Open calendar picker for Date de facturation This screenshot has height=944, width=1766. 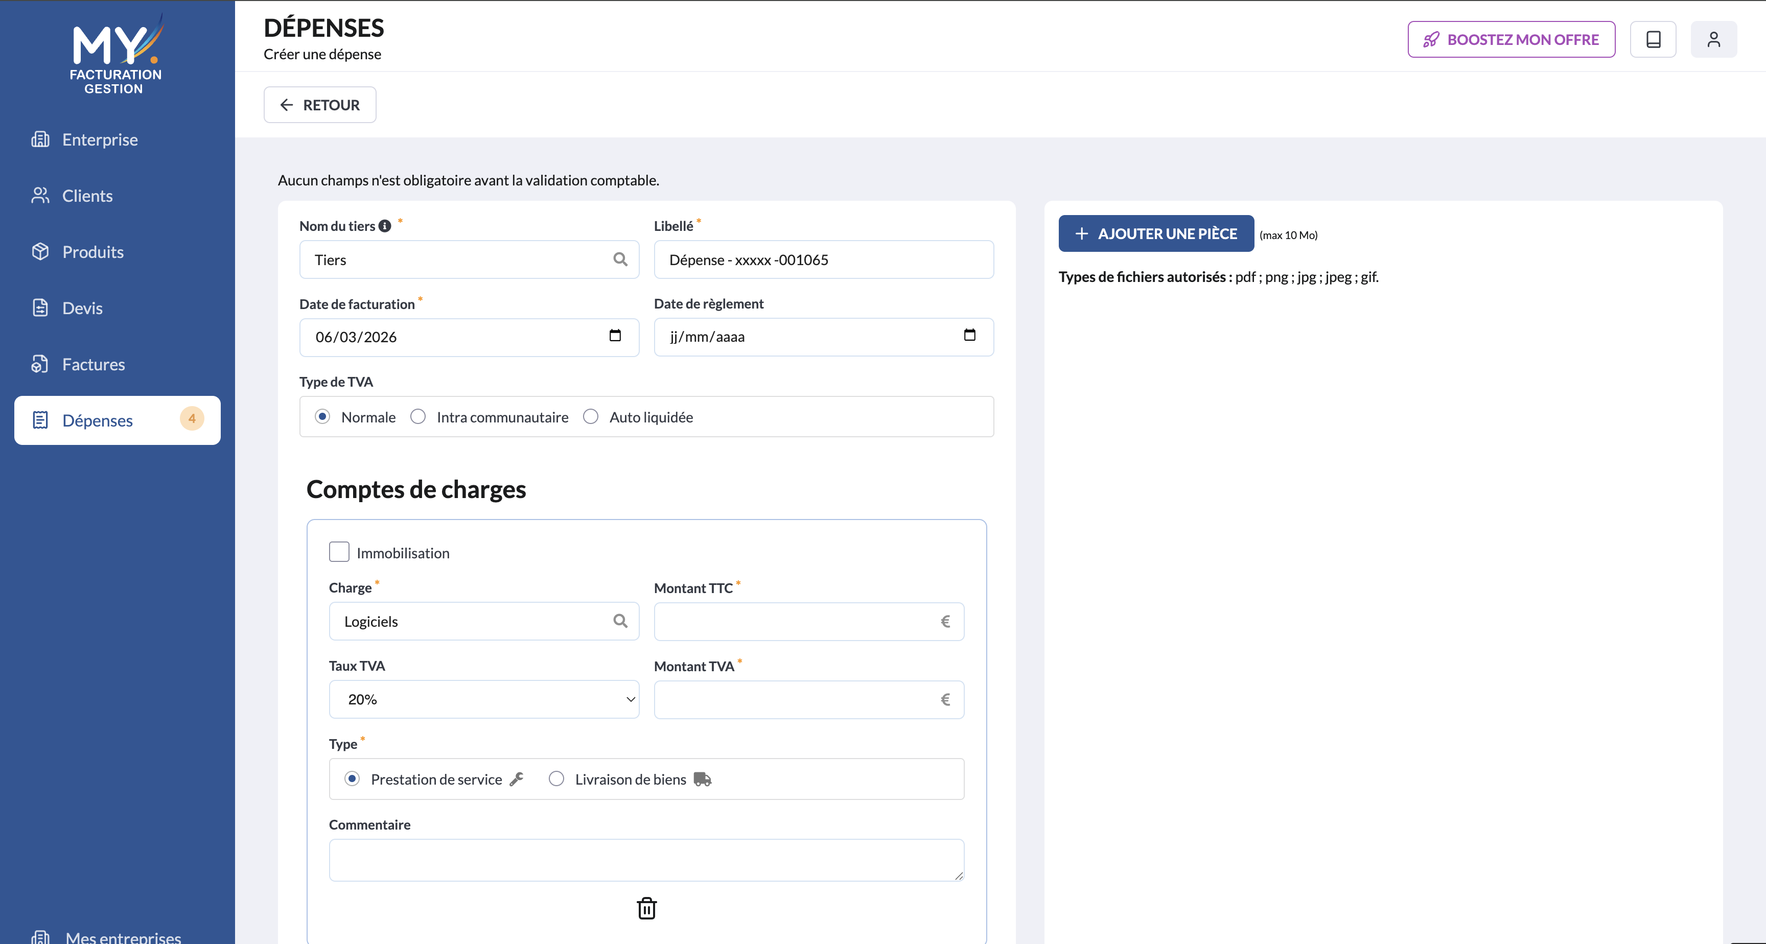(x=615, y=336)
